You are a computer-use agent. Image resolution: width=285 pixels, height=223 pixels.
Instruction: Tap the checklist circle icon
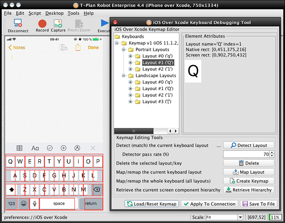(49, 148)
